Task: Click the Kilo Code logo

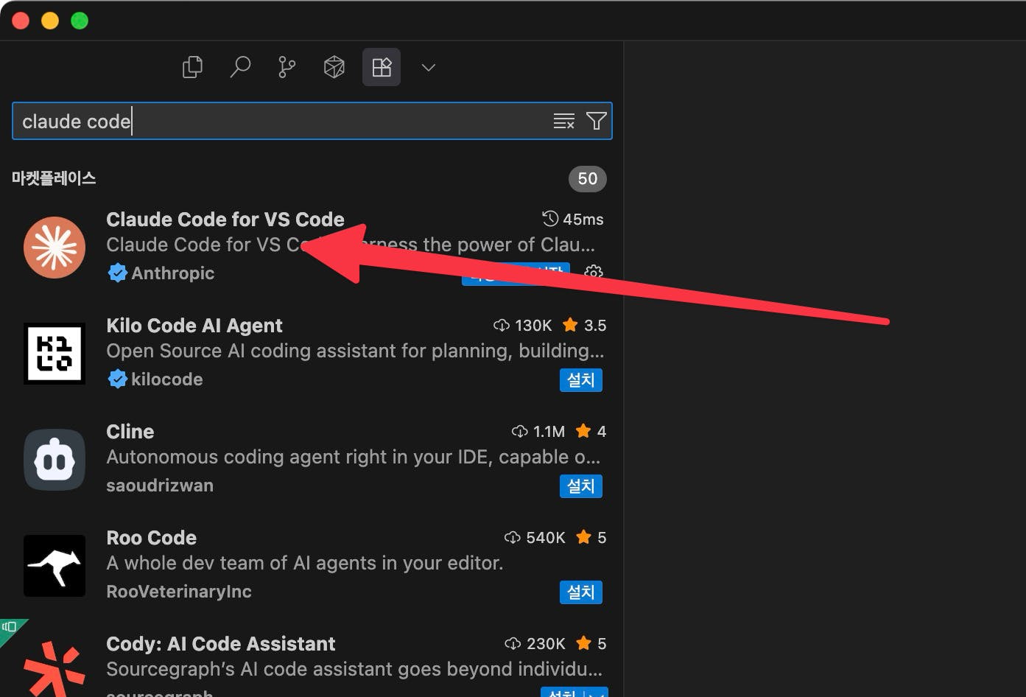Action: [55, 353]
